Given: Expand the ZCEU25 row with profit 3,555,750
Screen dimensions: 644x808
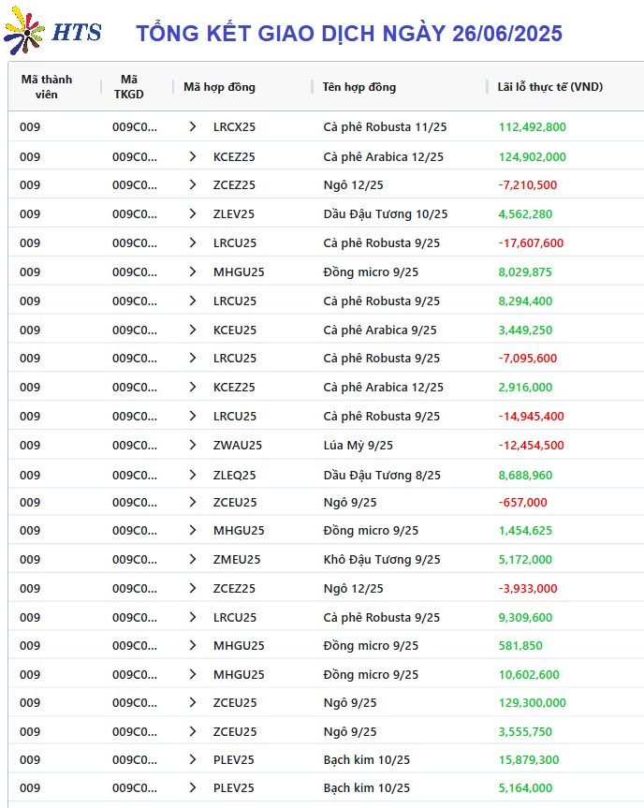Looking at the screenshot, I should (x=193, y=732).
